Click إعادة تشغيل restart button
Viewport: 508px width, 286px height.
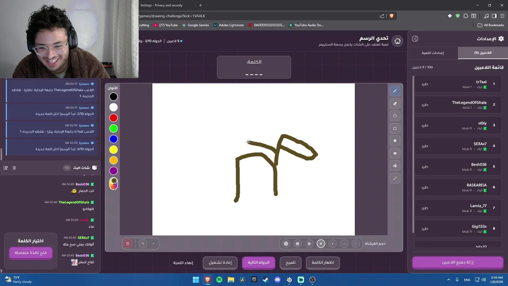pyautogui.click(x=220, y=263)
